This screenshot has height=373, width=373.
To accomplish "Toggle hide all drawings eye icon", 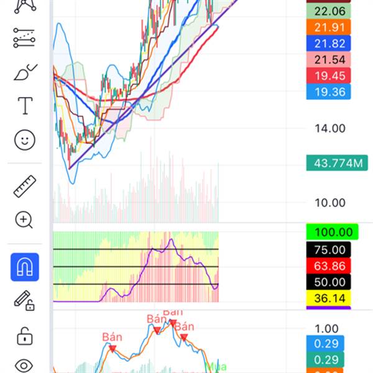I will (x=24, y=366).
